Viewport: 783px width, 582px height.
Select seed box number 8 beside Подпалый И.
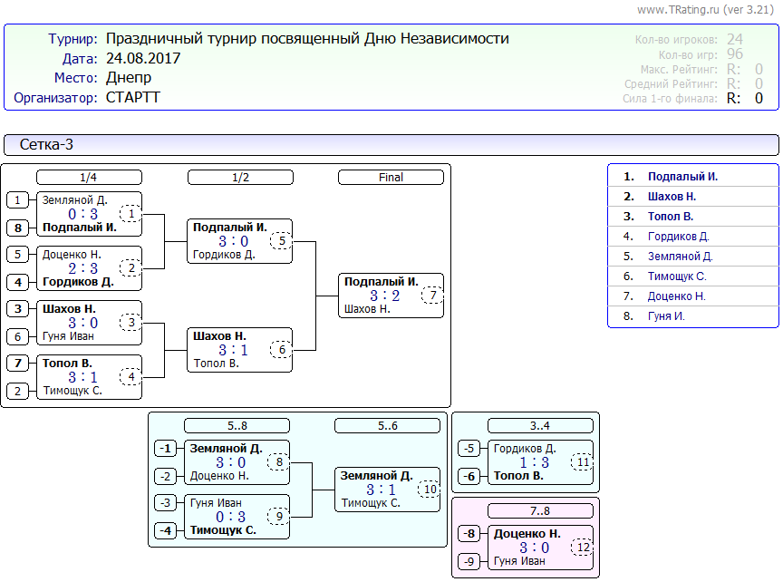click(x=18, y=228)
